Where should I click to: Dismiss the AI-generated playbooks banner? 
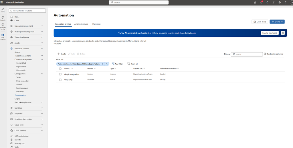point(283,33)
